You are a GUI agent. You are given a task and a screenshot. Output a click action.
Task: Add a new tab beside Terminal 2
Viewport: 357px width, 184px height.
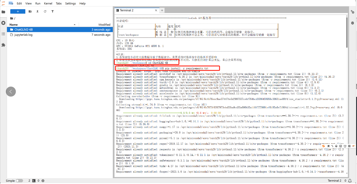tap(162, 10)
